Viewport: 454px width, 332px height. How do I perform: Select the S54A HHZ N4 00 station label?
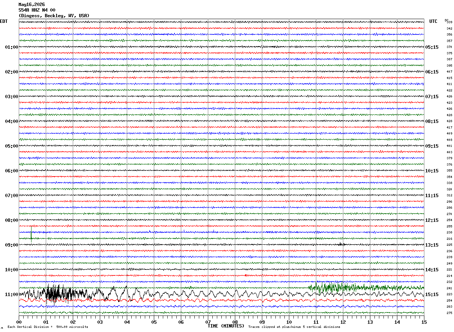[37, 10]
